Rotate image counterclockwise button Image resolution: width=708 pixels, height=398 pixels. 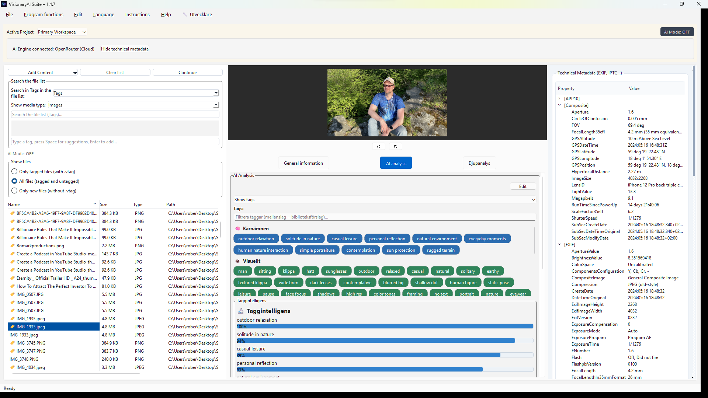378,147
